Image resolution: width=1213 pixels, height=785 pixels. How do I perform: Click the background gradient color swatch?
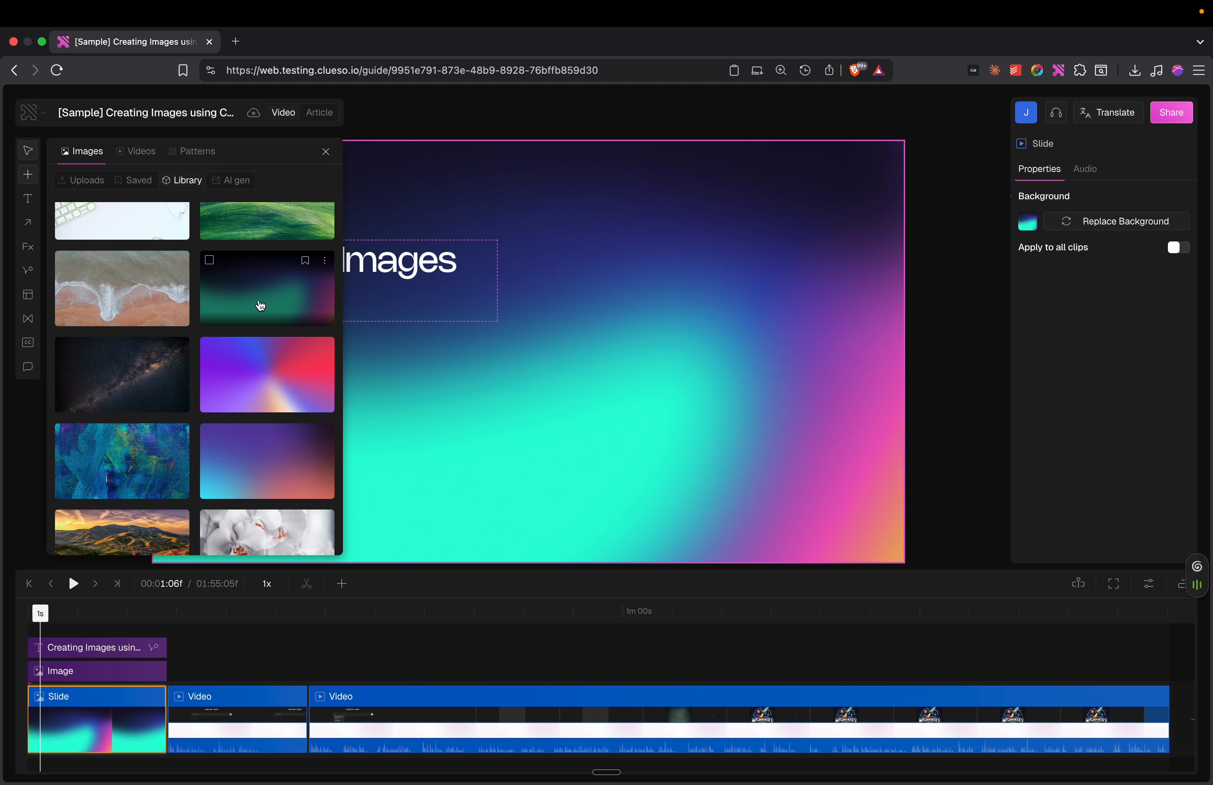1027,222
